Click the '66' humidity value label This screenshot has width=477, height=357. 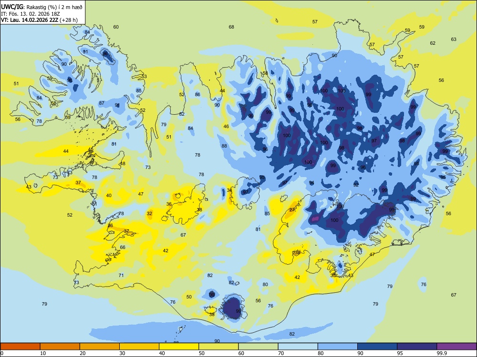click(123, 247)
